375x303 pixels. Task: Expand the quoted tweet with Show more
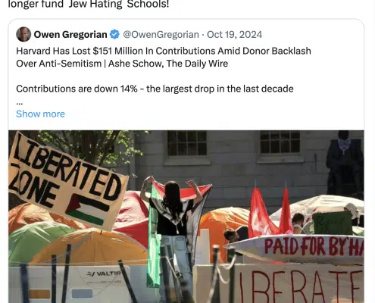point(40,114)
